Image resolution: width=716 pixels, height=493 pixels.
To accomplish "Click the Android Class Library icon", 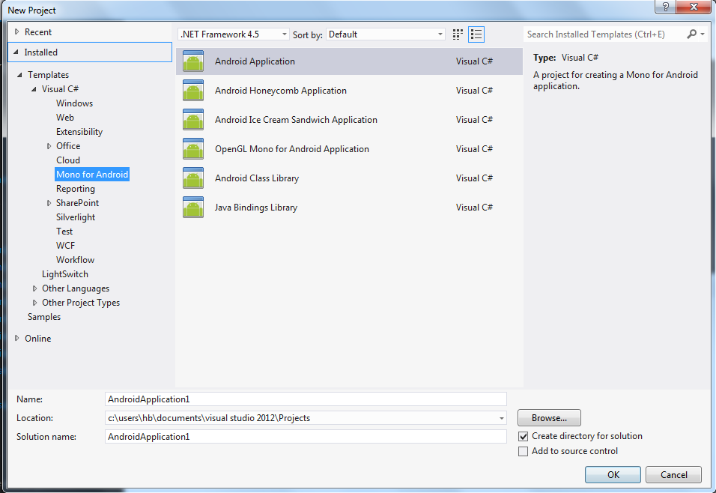I will pos(193,178).
